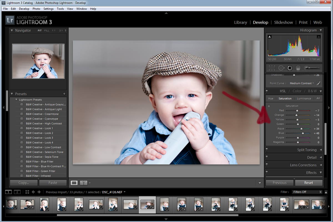
Task: Toggle the Split Toning panel switch
Action: click(x=267, y=150)
